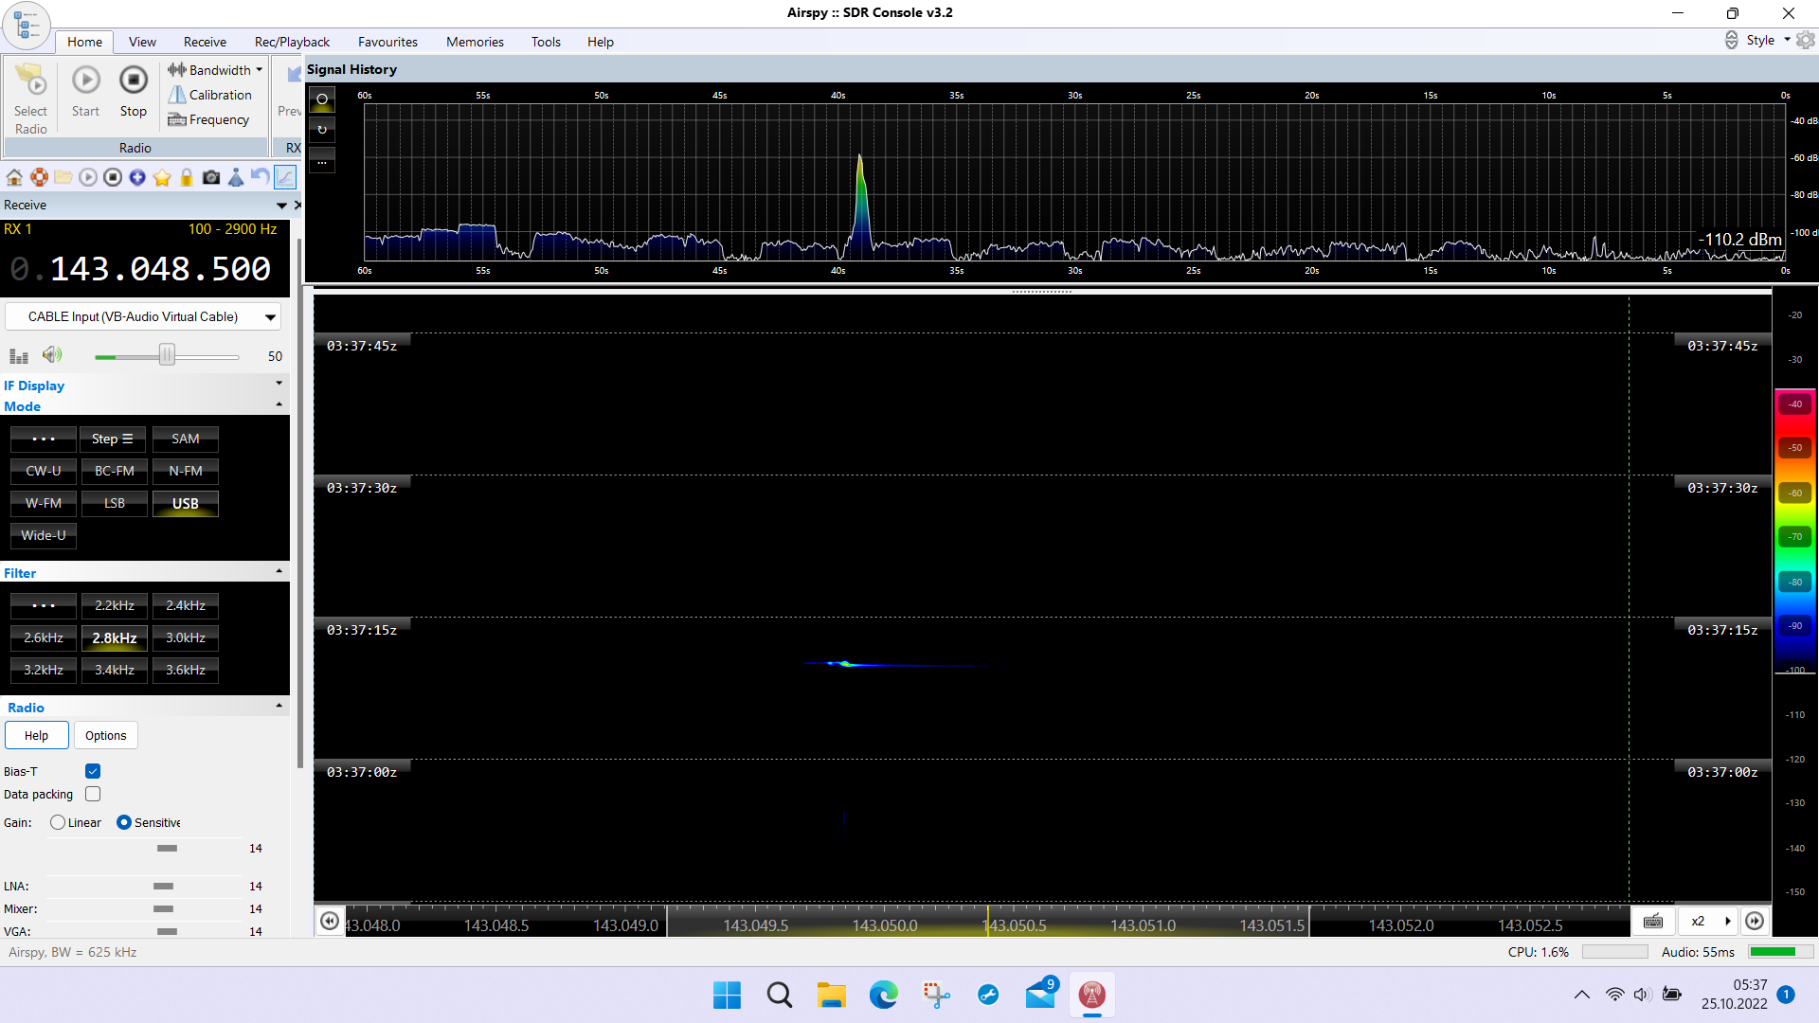Click the Options button in Radio section
This screenshot has height=1023, width=1819.
(105, 735)
